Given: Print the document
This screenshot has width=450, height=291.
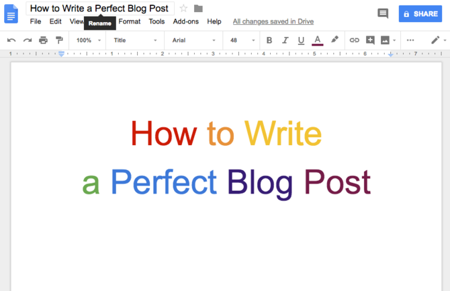Looking at the screenshot, I should coord(44,40).
